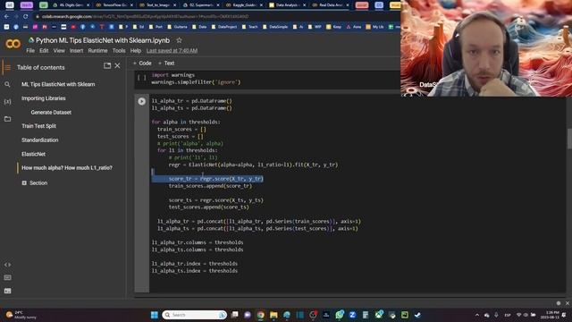Screen dimensions: 572x322
Task: Go to 'Standardization' section
Action: point(39,140)
